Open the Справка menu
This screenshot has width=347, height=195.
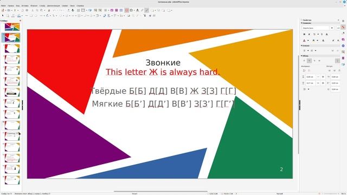(x=80, y=5)
